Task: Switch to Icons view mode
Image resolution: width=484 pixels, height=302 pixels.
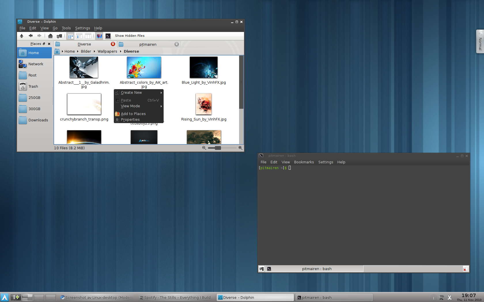Action: tap(70, 36)
